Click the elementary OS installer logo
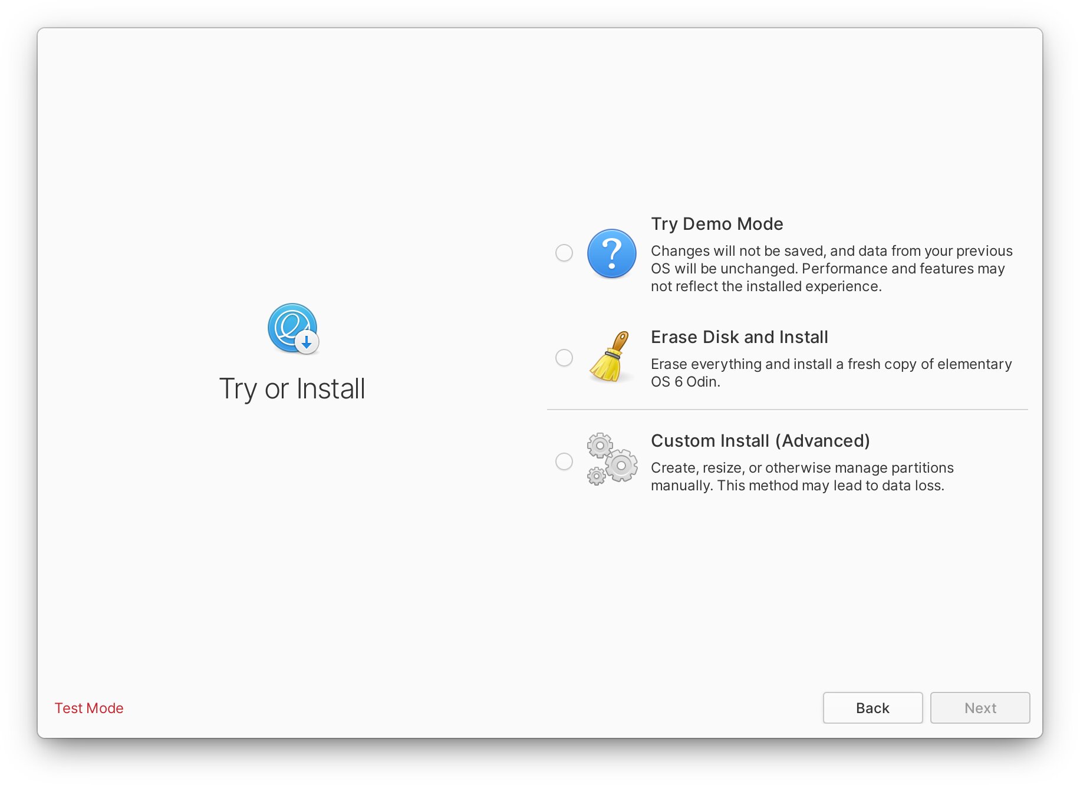The image size is (1080, 785). tap(291, 327)
